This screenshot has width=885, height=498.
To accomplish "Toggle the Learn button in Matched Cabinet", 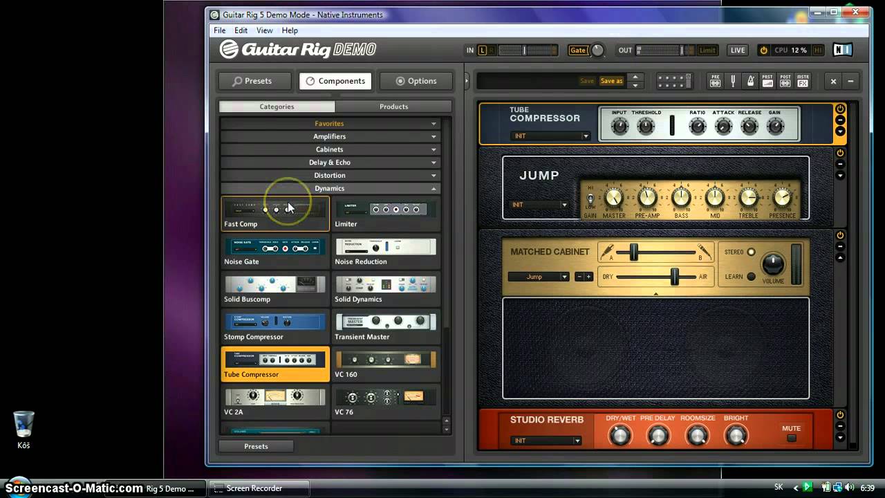I will (x=751, y=277).
